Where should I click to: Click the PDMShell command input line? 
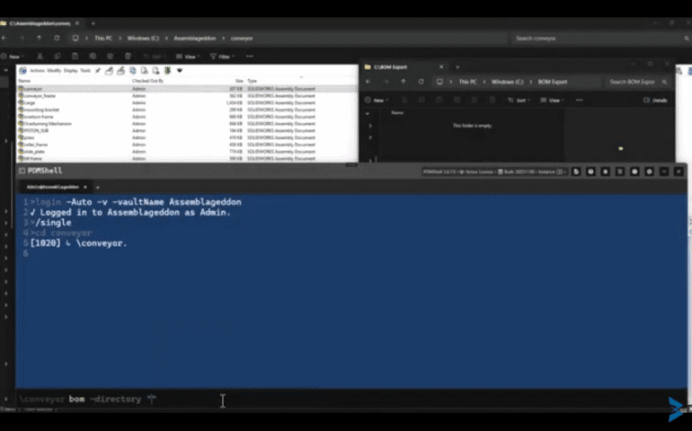(x=350, y=400)
